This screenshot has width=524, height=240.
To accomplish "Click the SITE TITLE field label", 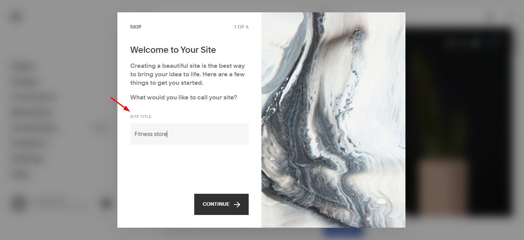I will pos(141,116).
